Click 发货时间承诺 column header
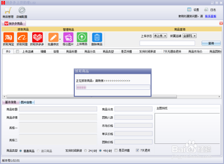224x164 pixels. coord(147,51)
